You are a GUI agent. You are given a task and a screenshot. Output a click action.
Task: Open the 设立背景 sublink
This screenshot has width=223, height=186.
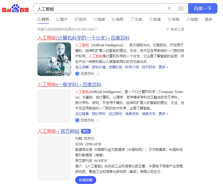click(x=82, y=114)
